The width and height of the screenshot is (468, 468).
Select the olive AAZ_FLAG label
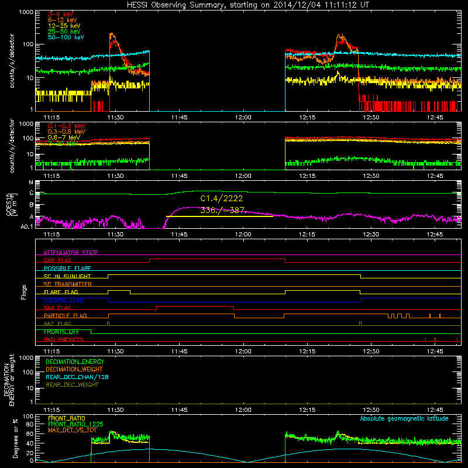coord(57,324)
